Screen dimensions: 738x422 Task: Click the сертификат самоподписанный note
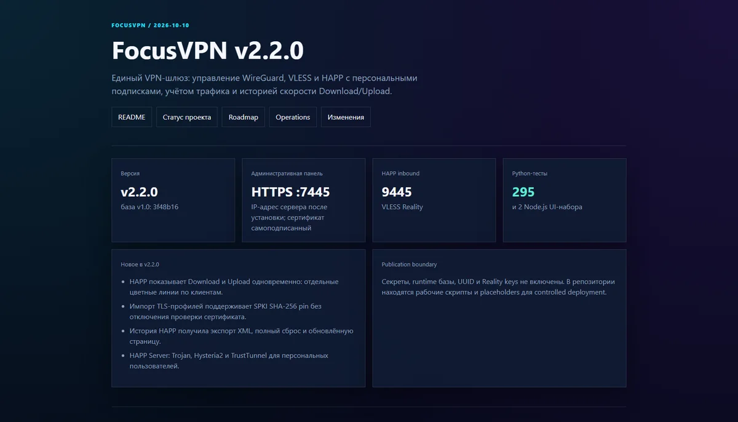click(289, 217)
